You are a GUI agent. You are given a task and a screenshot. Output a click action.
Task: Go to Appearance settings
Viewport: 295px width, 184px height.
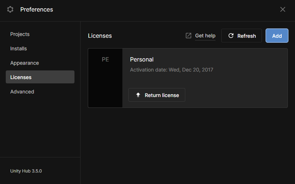click(x=24, y=63)
